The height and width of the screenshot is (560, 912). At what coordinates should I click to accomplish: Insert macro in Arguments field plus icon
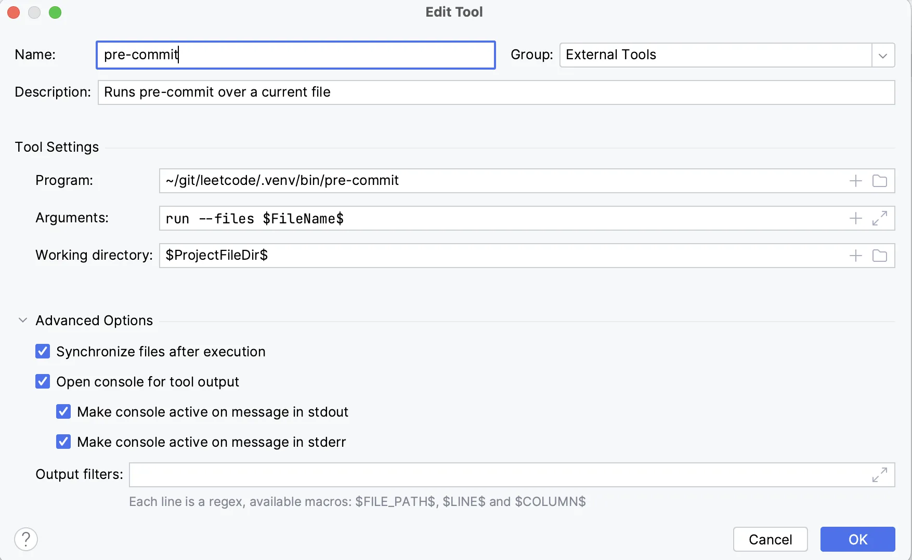click(855, 218)
